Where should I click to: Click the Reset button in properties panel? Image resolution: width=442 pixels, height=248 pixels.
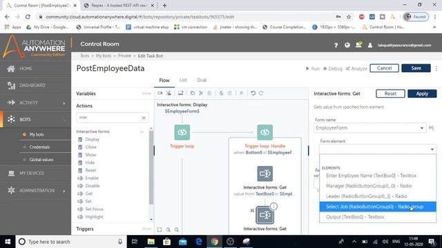(390, 94)
